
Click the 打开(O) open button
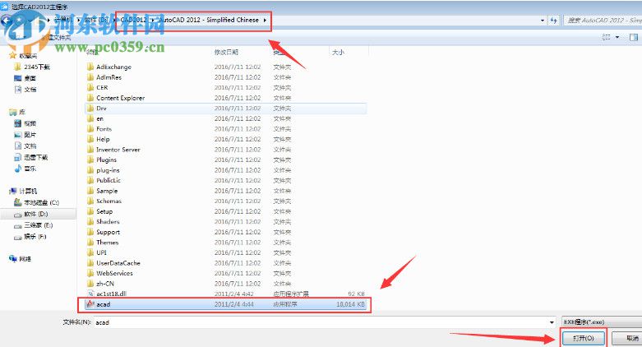[583, 338]
